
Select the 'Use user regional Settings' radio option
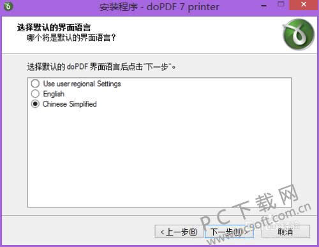(x=35, y=84)
